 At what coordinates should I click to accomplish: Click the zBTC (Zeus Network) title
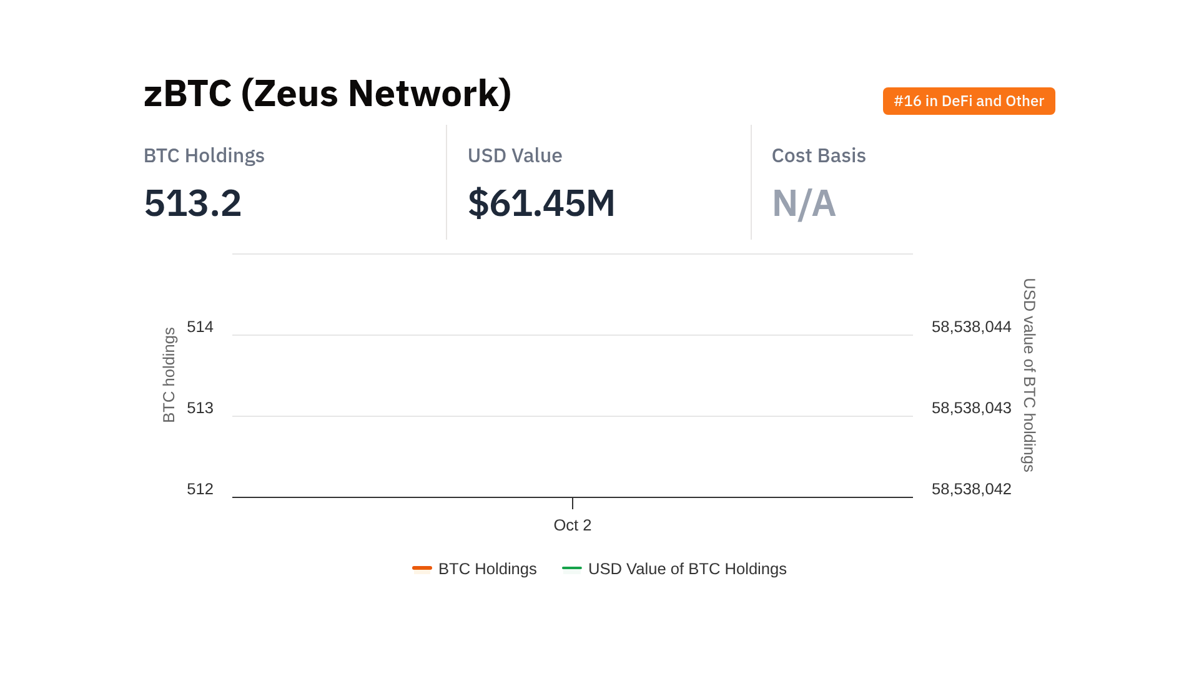pyautogui.click(x=327, y=94)
